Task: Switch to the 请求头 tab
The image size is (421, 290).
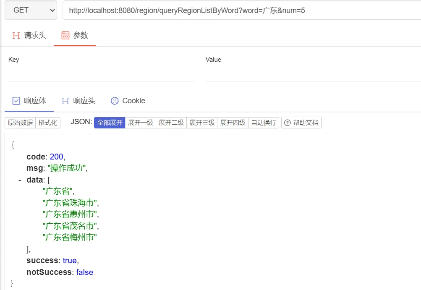Action: pyautogui.click(x=29, y=35)
